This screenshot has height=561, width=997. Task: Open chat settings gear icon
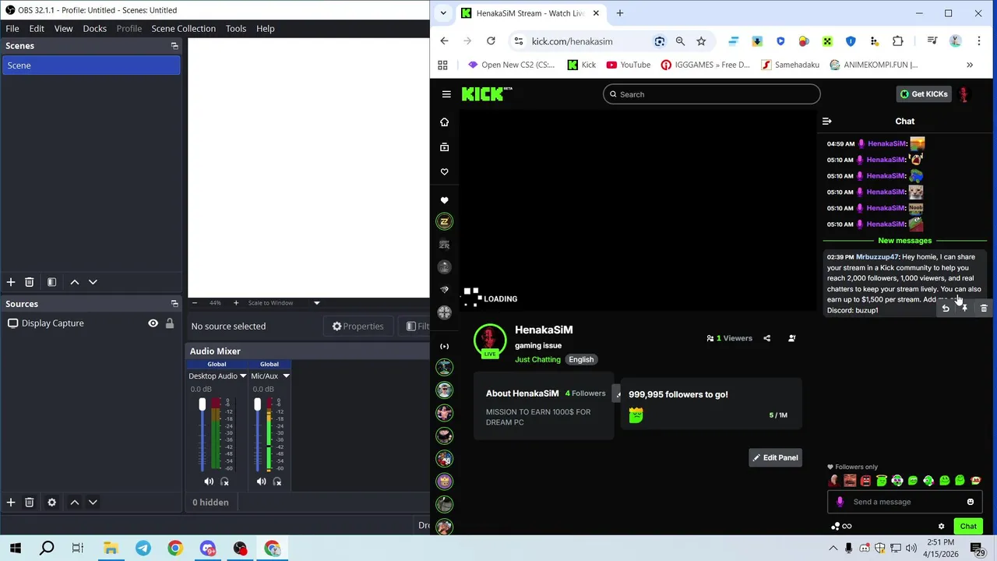tap(941, 527)
